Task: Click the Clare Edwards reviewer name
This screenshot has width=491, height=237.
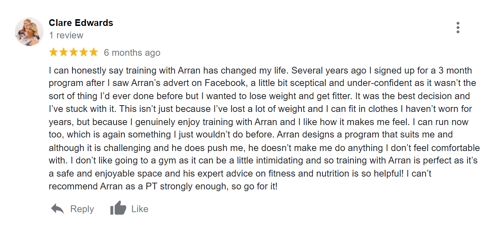Action: (x=81, y=23)
